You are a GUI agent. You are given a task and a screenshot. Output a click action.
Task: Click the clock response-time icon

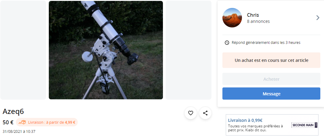(x=227, y=43)
